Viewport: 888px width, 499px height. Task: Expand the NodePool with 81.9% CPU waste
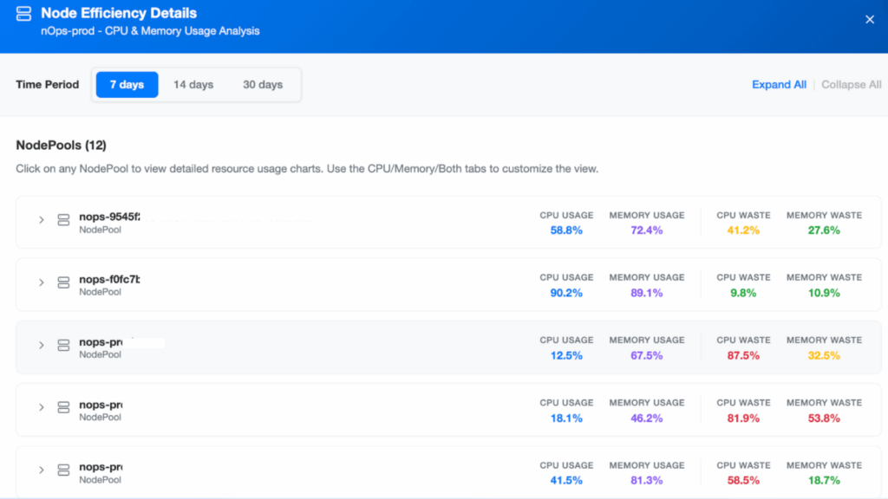(x=42, y=407)
